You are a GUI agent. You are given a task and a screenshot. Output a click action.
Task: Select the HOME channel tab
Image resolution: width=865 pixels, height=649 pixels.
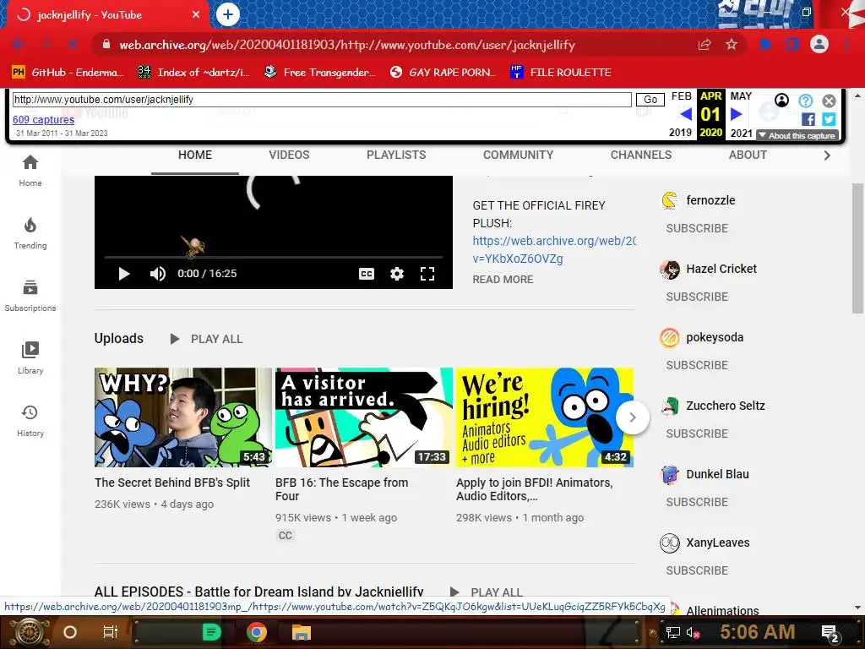click(x=195, y=155)
